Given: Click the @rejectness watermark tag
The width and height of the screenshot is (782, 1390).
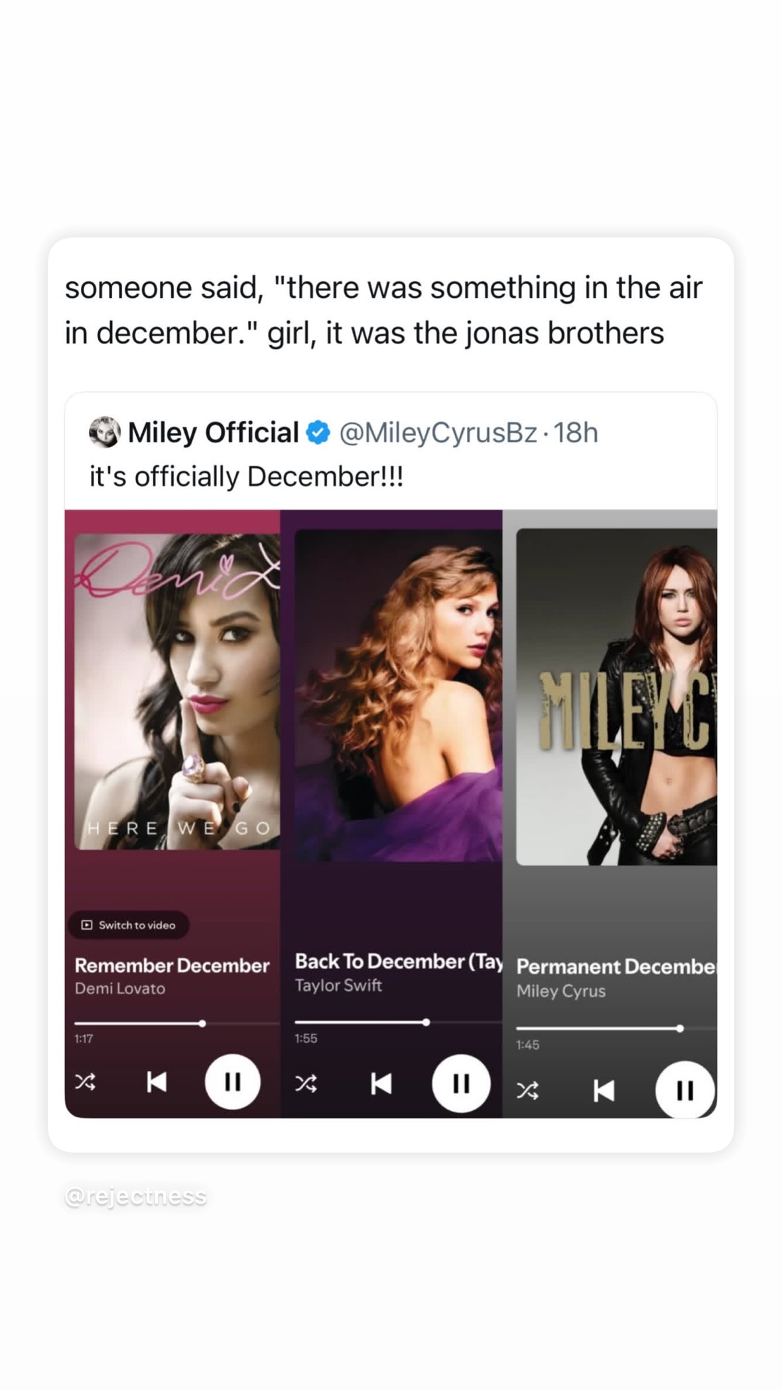Looking at the screenshot, I should [136, 1196].
